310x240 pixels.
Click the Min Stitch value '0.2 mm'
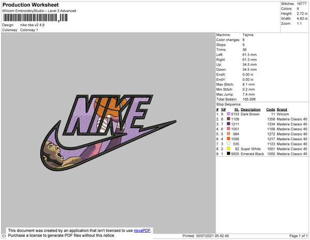point(249,89)
